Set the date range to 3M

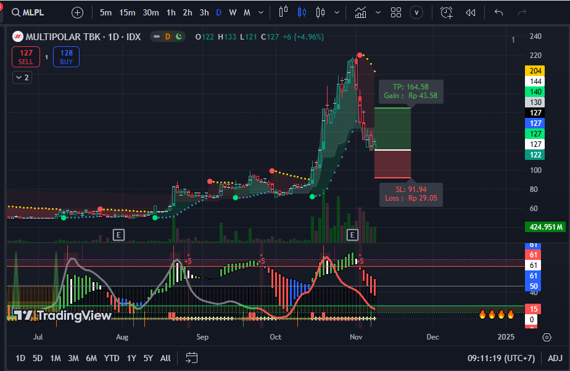click(73, 358)
